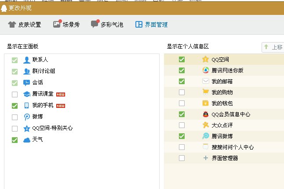Click the 大众点评 icon

[x=205, y=125]
